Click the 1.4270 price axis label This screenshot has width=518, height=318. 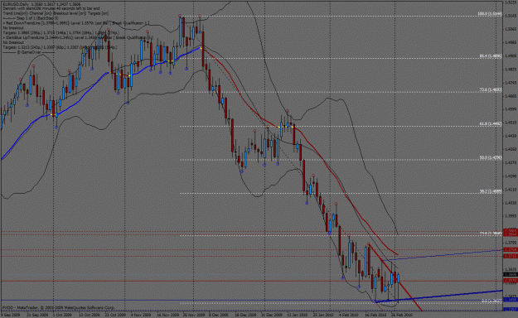[x=511, y=162]
